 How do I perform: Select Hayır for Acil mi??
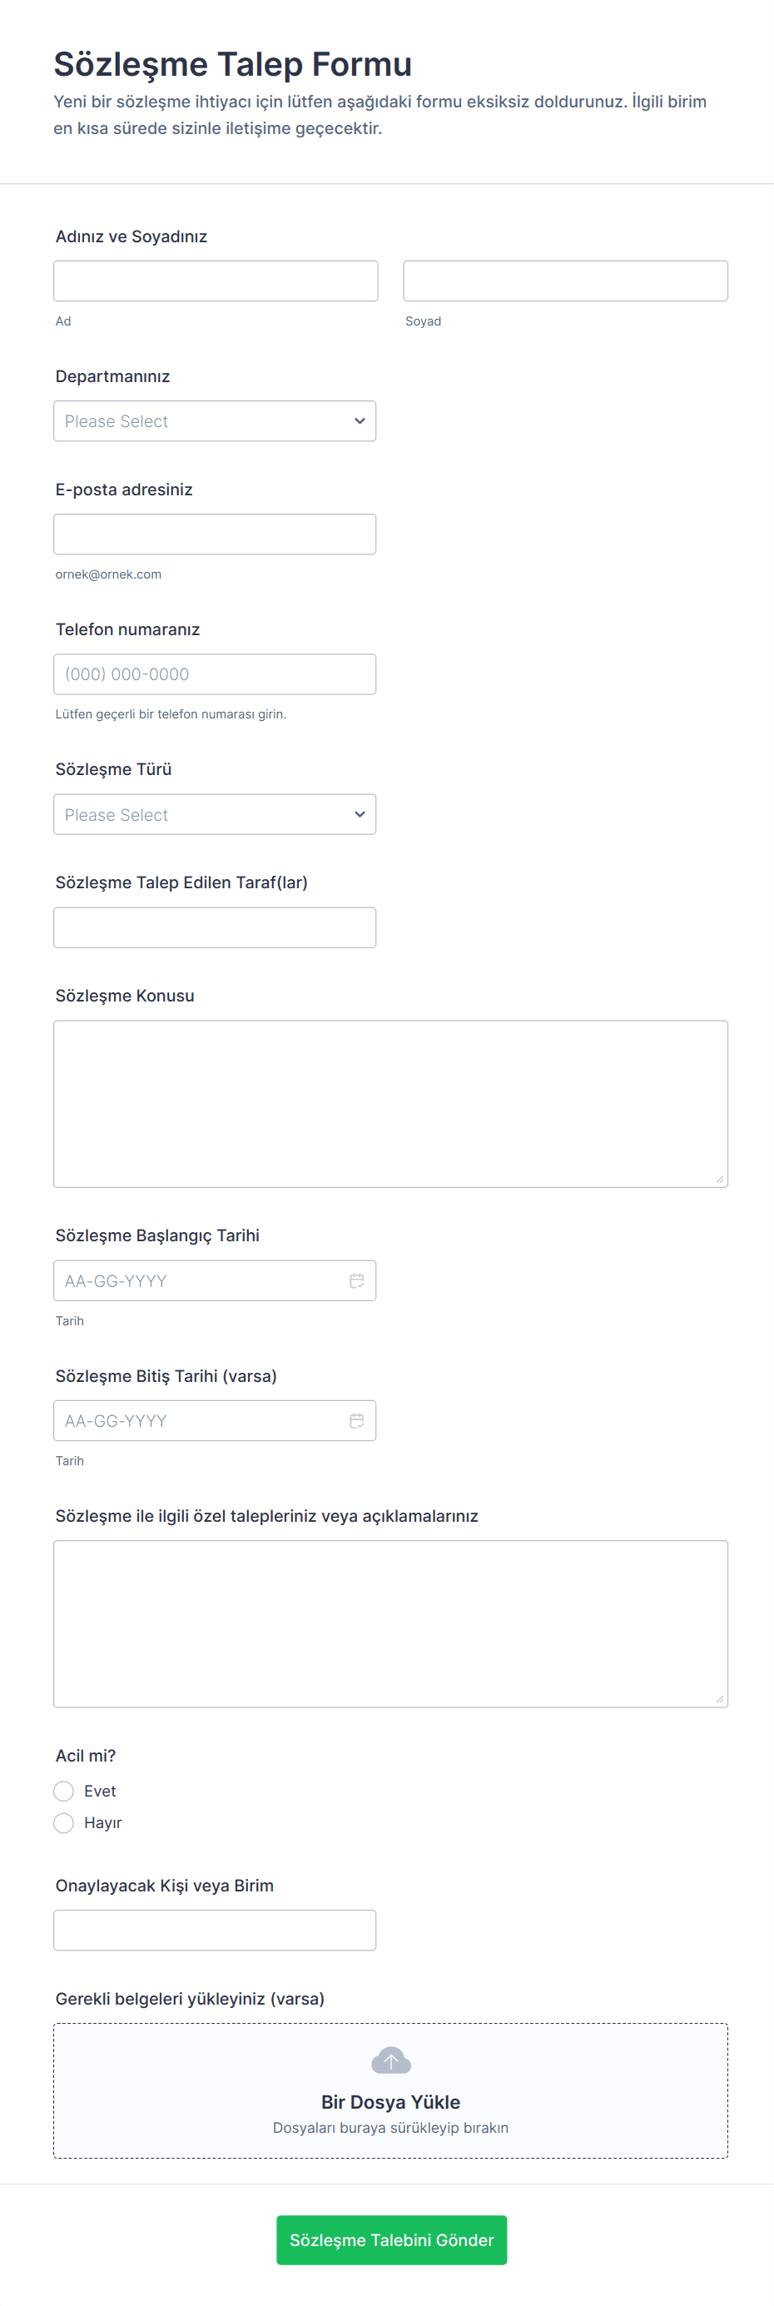tap(63, 1822)
